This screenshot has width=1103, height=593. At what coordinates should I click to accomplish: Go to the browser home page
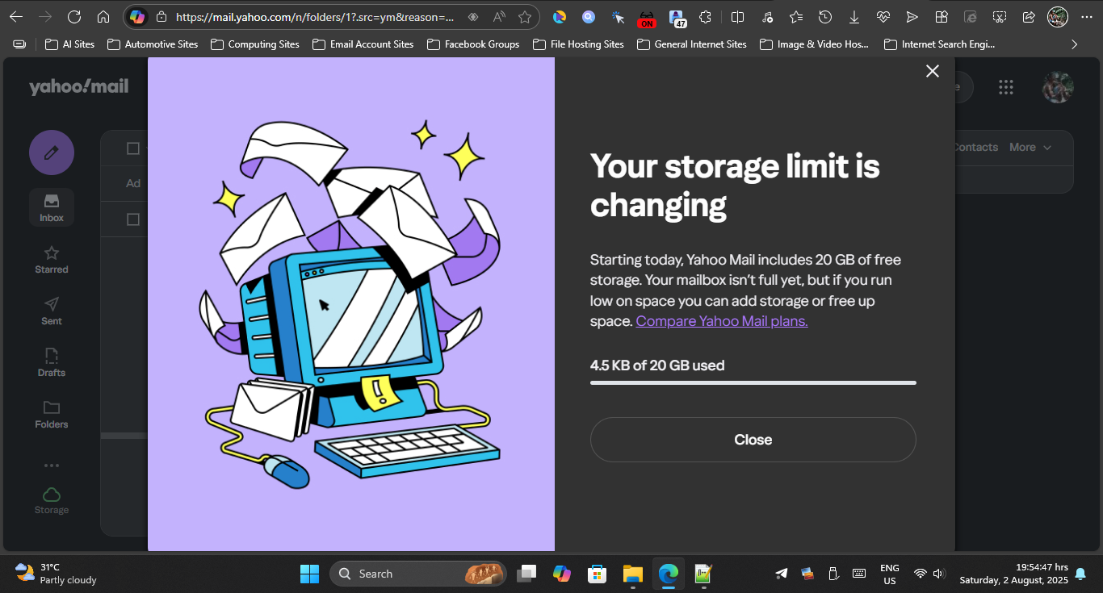103,17
